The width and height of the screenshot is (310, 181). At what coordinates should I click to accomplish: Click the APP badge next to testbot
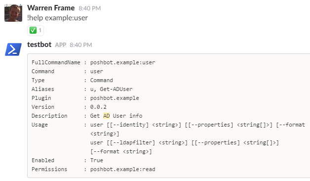pos(61,45)
